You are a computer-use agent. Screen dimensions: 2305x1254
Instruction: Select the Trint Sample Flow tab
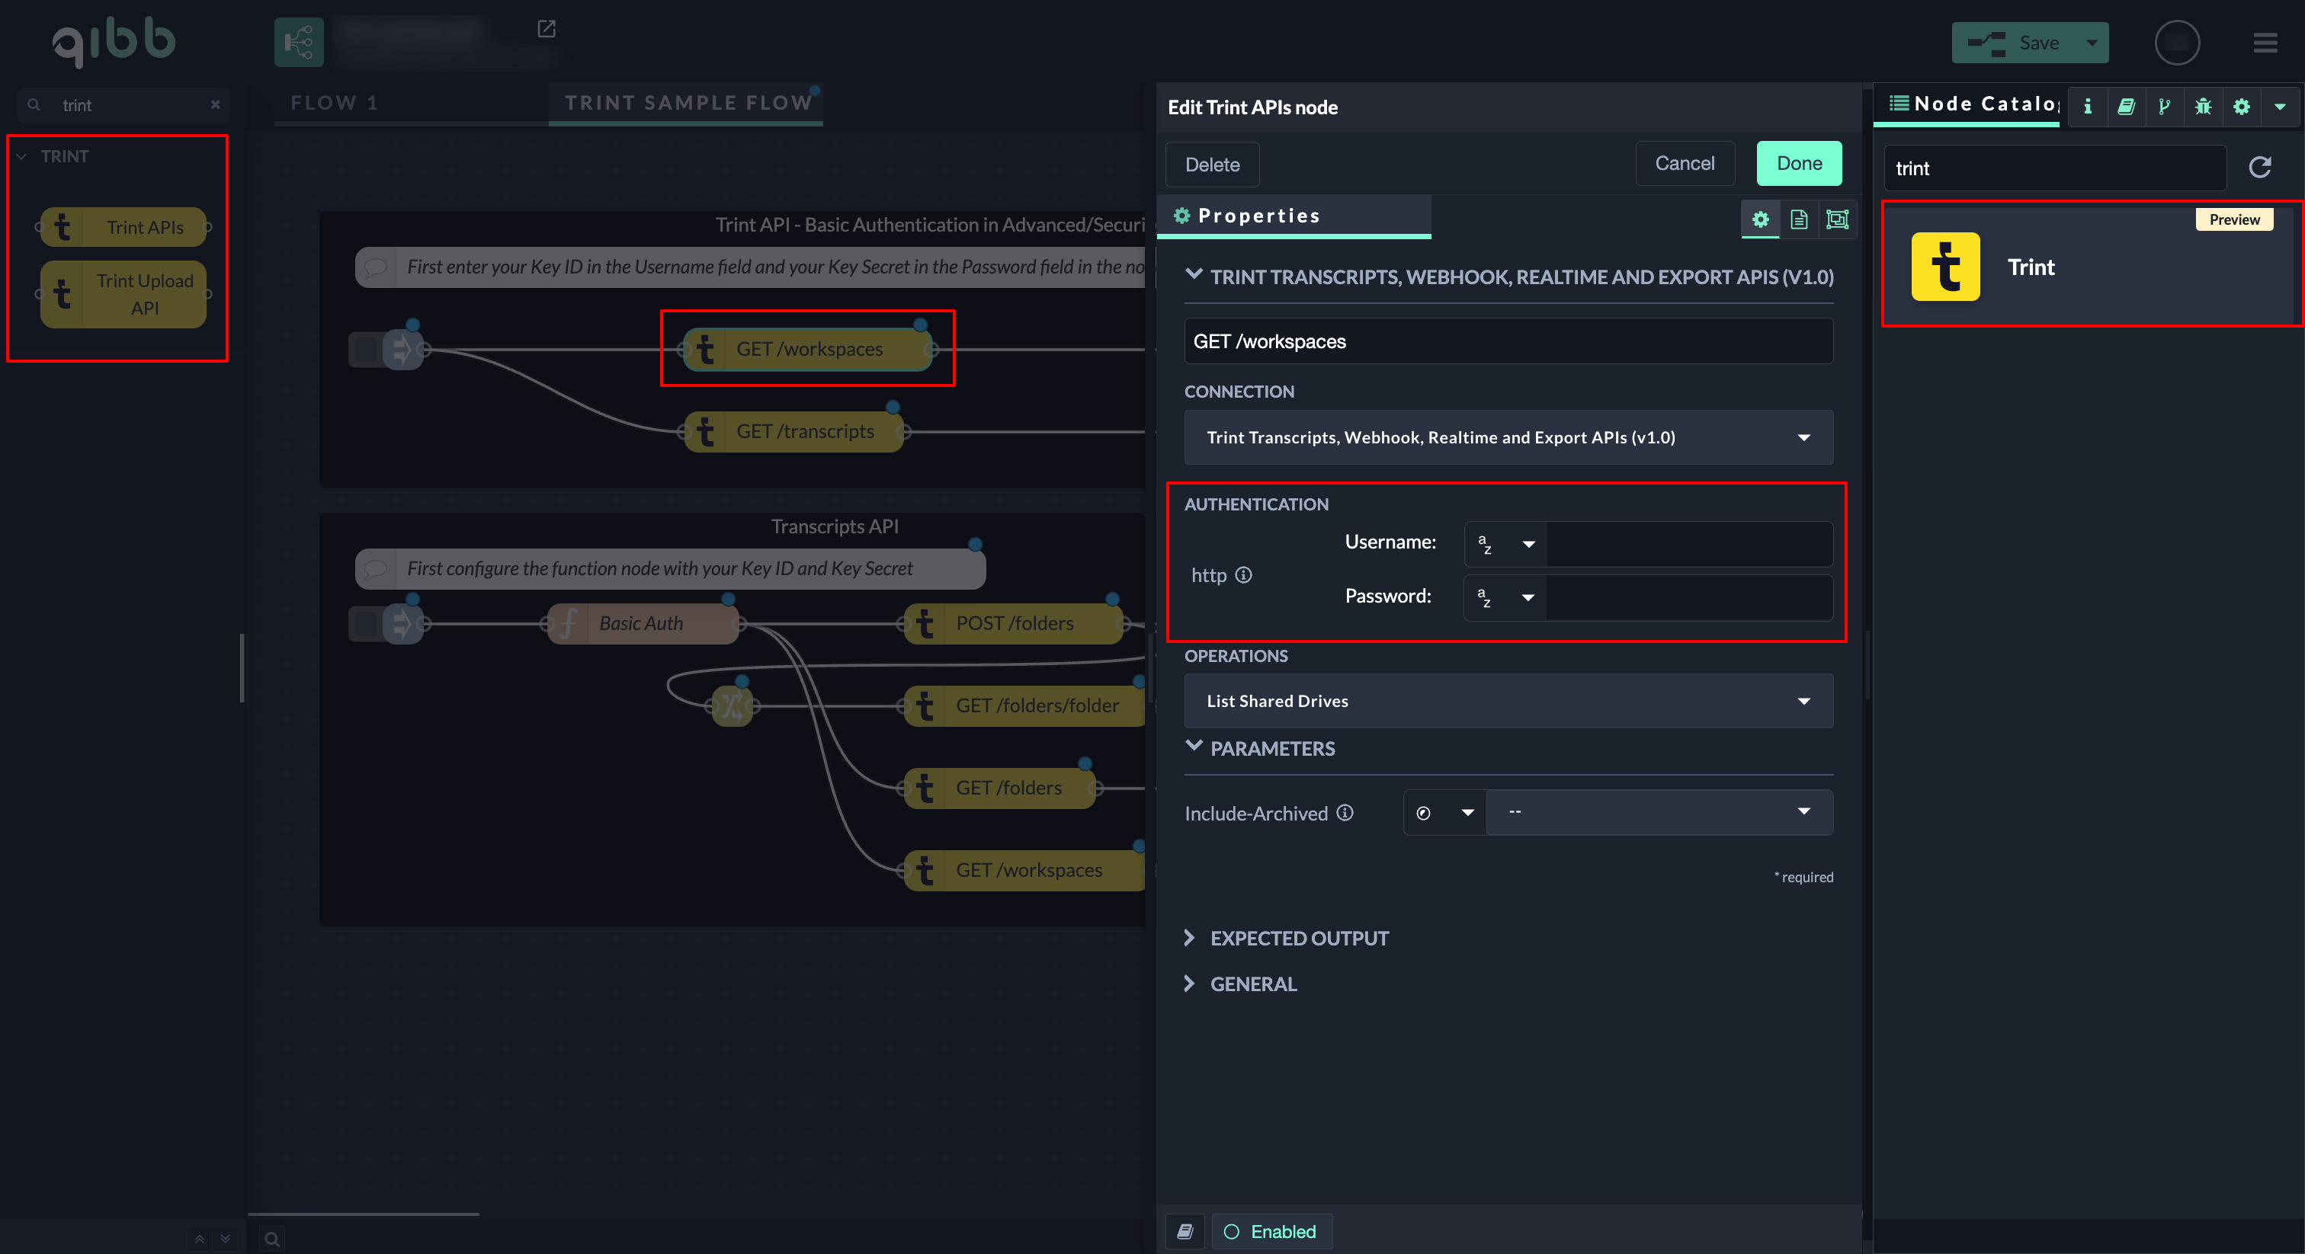click(688, 103)
